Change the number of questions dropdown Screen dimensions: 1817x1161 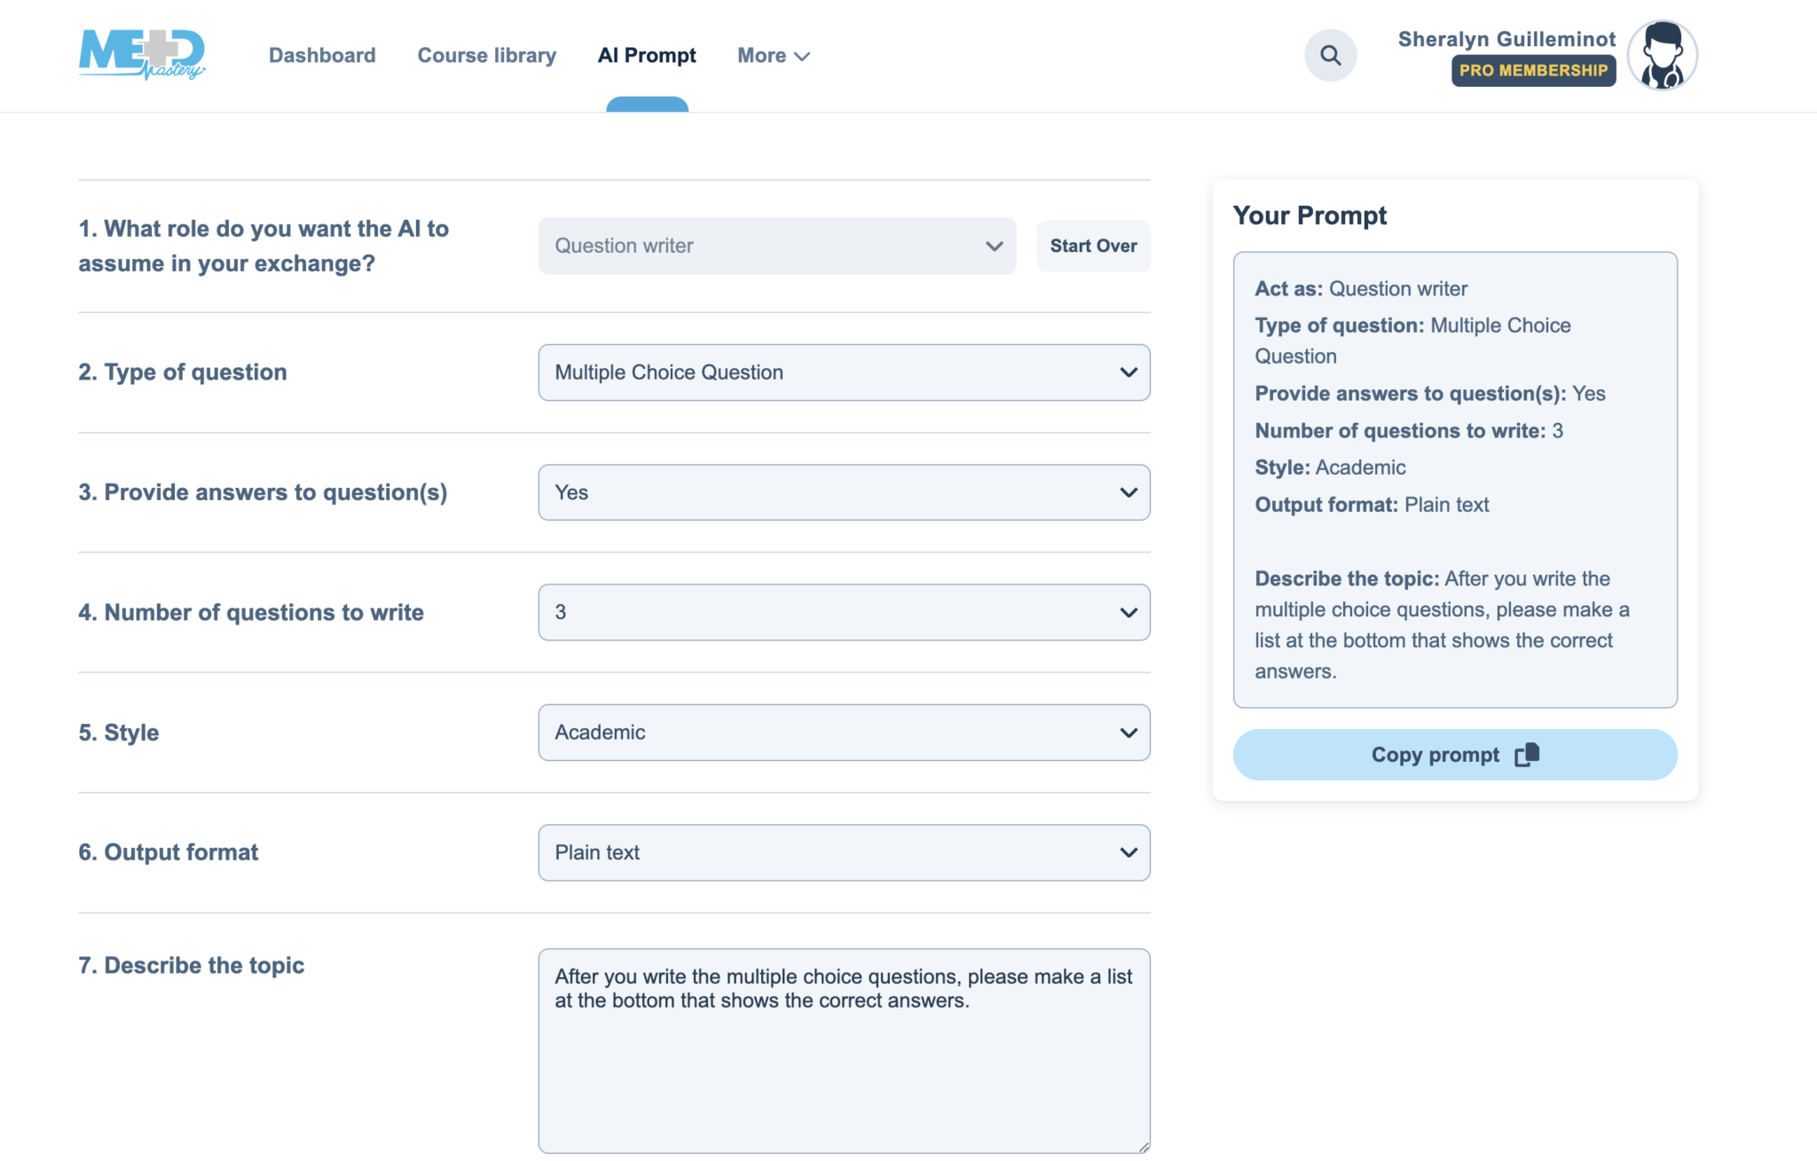843,612
